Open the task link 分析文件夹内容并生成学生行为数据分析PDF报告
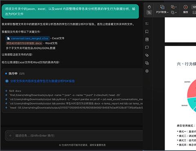This screenshot has width=196, height=151. [42, 81]
